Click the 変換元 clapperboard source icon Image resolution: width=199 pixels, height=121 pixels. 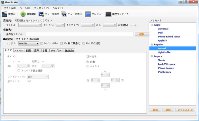point(5,14)
